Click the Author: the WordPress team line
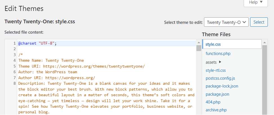 (48, 72)
